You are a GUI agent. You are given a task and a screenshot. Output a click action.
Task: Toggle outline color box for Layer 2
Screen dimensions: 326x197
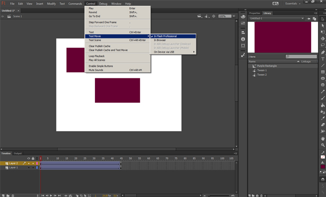click(x=37, y=163)
